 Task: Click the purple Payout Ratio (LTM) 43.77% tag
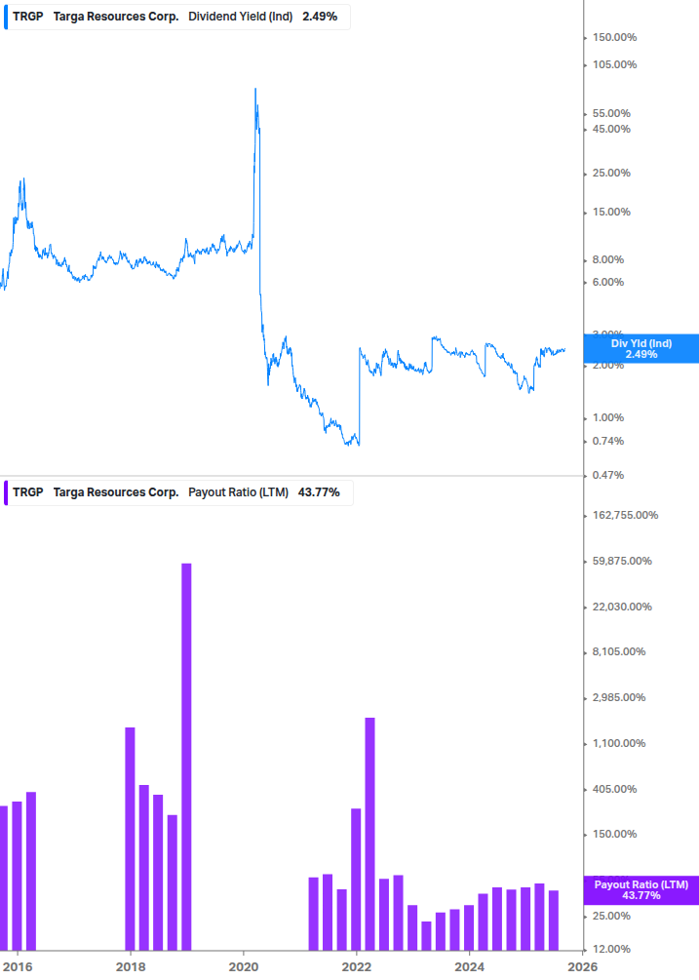pyautogui.click(x=641, y=890)
